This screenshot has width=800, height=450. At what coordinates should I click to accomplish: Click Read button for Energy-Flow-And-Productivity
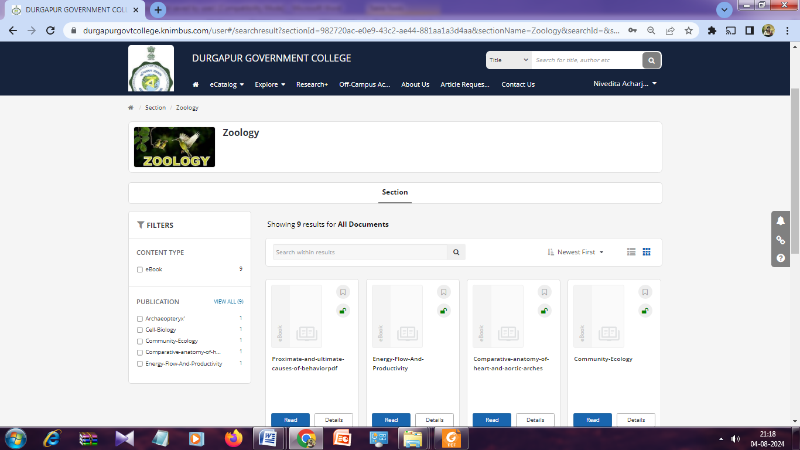(x=391, y=420)
